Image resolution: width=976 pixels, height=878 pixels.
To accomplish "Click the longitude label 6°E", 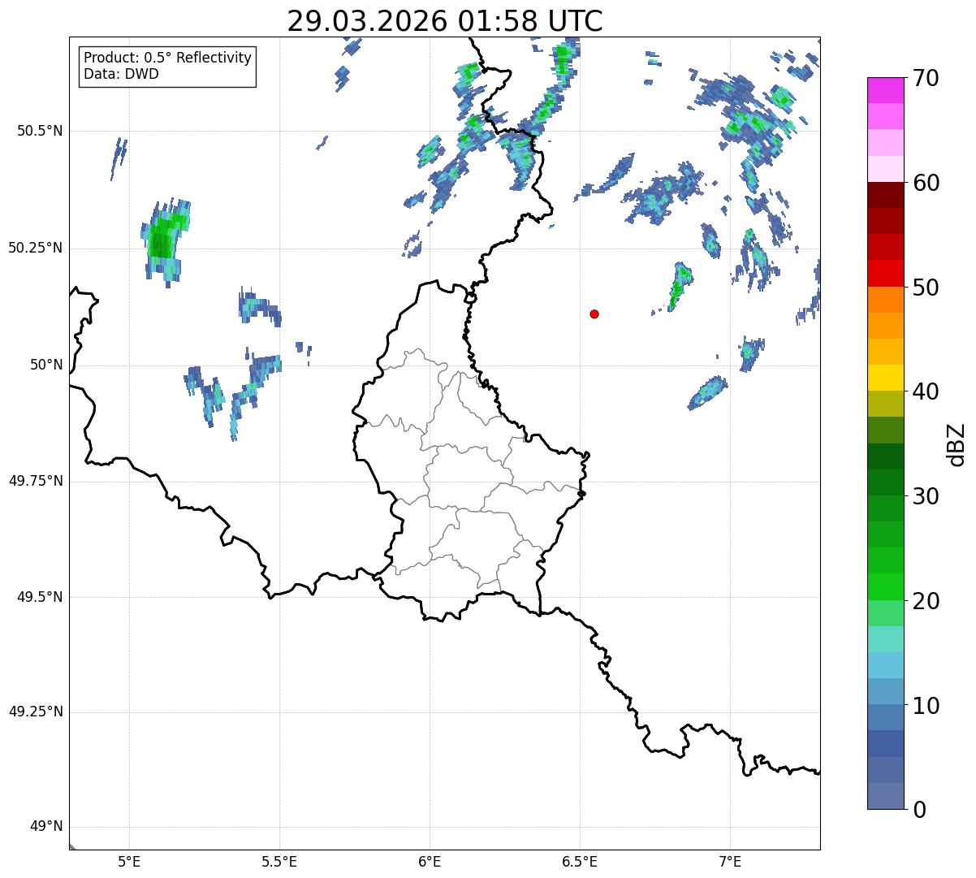I will tap(430, 861).
